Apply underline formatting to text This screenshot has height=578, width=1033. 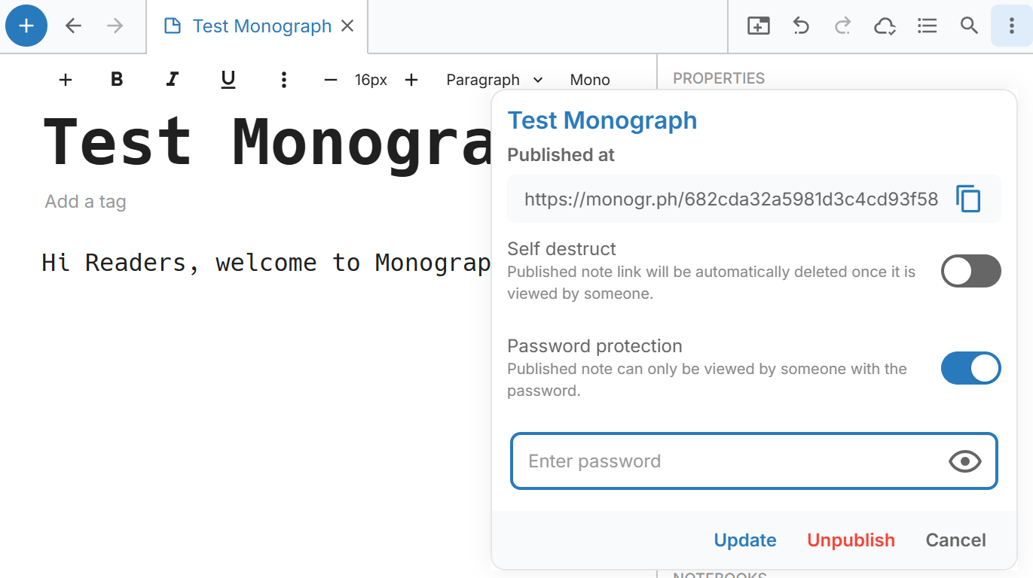pos(228,79)
